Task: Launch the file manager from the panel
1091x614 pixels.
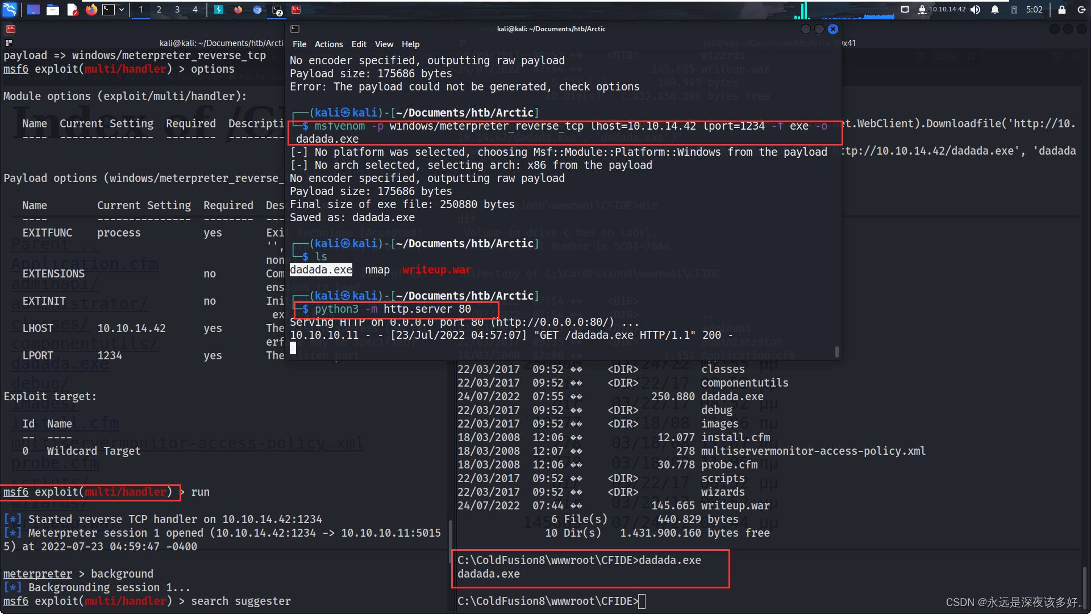Action: point(53,10)
